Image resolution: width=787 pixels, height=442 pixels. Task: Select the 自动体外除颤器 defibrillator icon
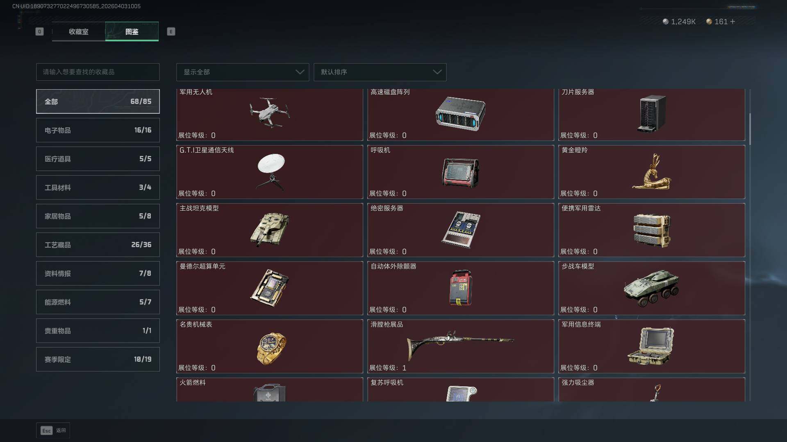click(x=461, y=288)
